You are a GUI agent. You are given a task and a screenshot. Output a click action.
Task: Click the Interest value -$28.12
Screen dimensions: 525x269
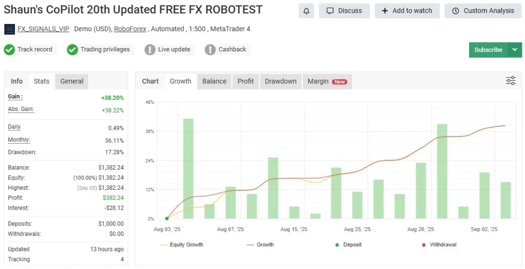[x=114, y=208]
